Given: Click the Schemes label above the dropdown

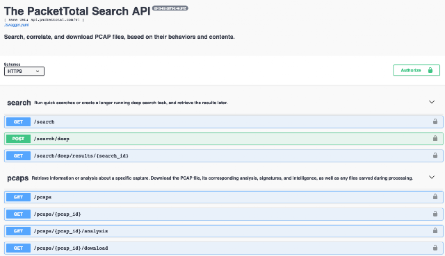Looking at the screenshot, I should pyautogui.click(x=13, y=65).
